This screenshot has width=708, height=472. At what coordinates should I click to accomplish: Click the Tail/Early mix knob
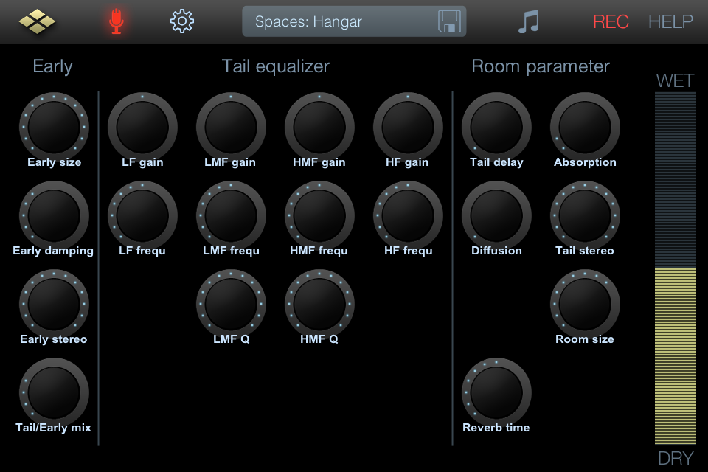click(54, 392)
